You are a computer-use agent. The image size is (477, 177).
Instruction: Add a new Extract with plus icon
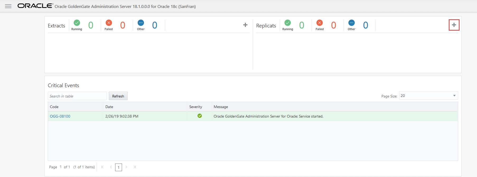tap(245, 25)
